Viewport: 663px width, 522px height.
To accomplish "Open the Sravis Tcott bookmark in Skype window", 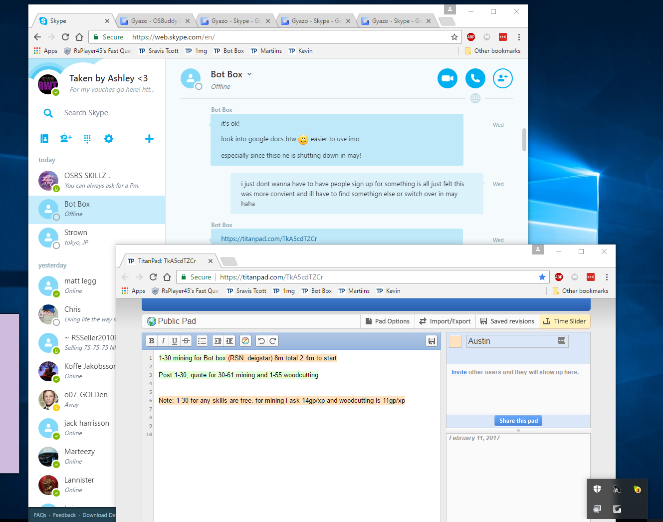I will (x=159, y=51).
